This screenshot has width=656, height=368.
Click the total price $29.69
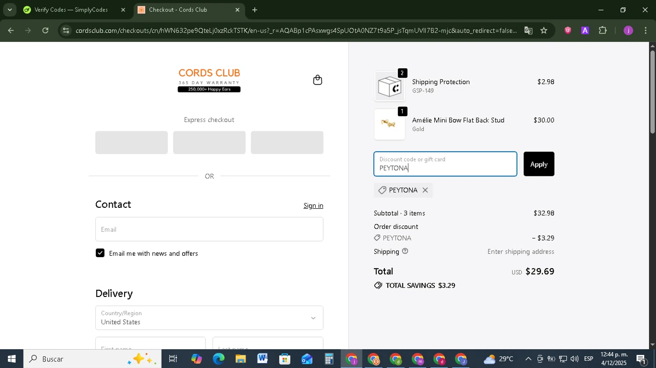[x=540, y=272]
